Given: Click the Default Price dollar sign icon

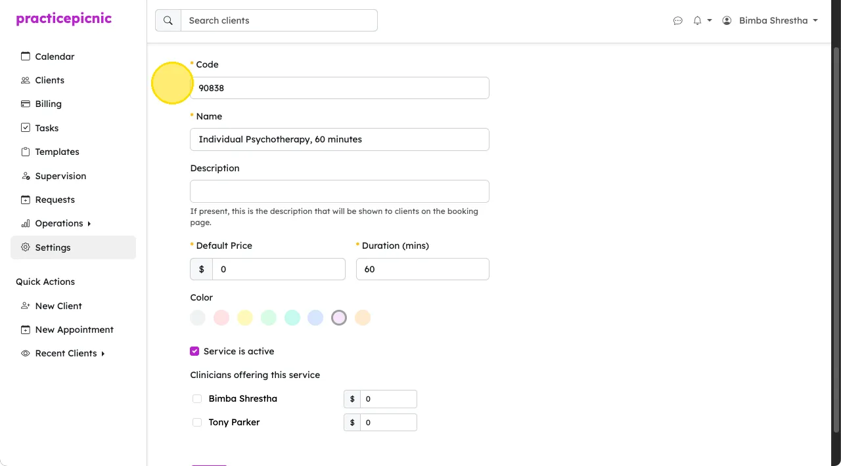Looking at the screenshot, I should tap(202, 269).
